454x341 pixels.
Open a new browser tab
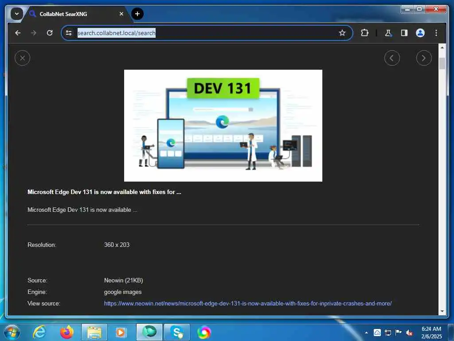coord(137,14)
